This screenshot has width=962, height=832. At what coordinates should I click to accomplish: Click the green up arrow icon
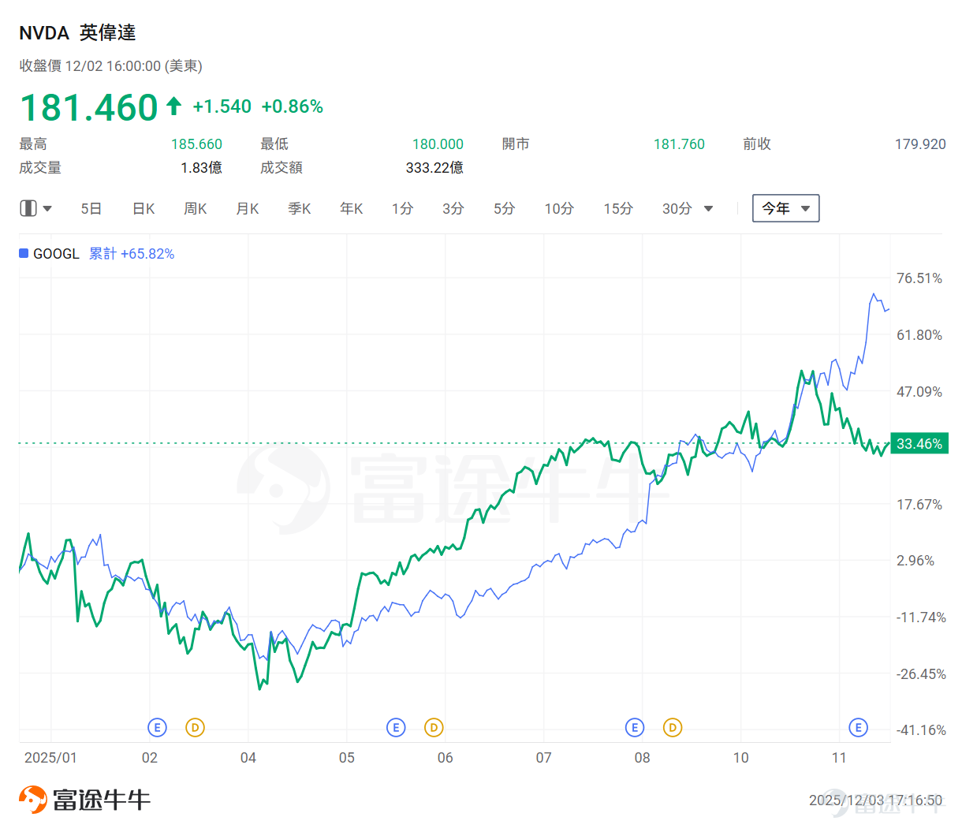tap(174, 106)
